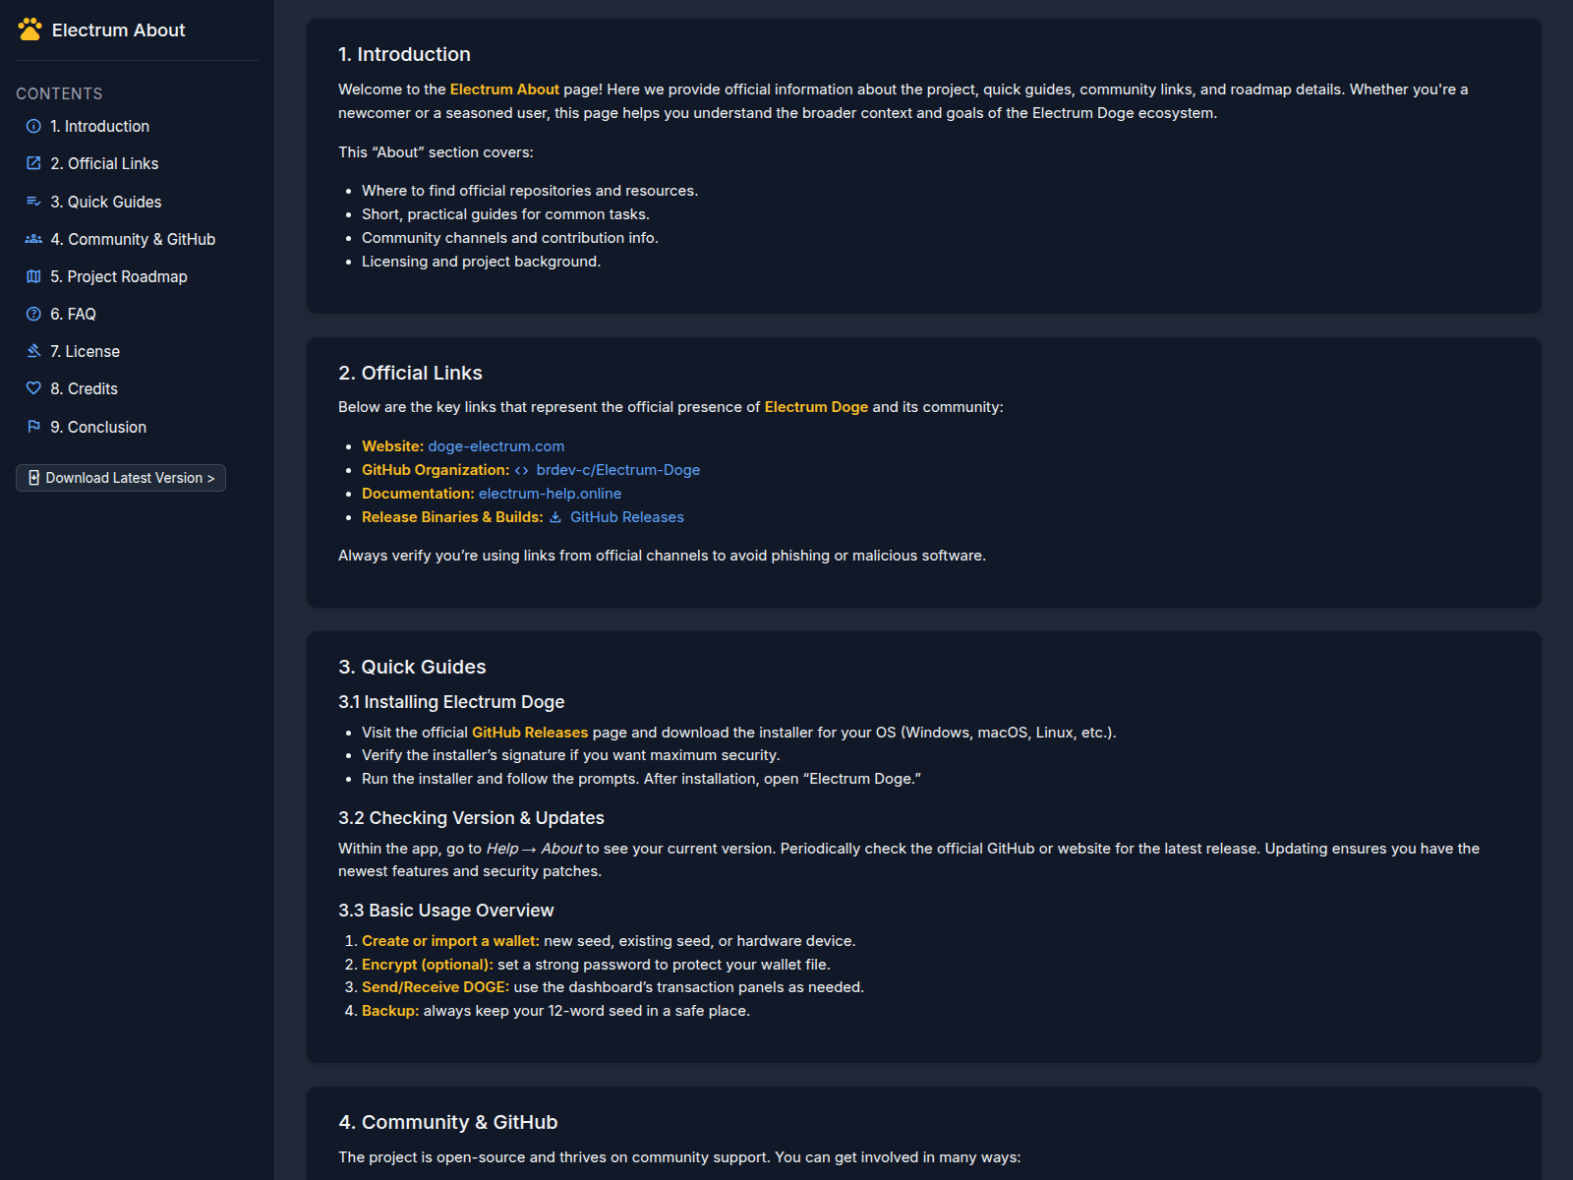Viewport: 1573px width, 1180px height.
Task: Open the brdev-c/Electrum-Doge GitHub link
Action: tap(617, 470)
